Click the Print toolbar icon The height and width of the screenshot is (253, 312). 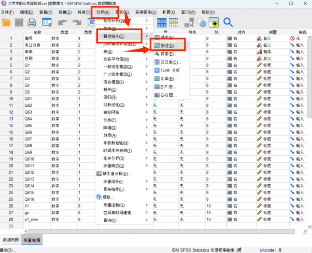click(32, 22)
